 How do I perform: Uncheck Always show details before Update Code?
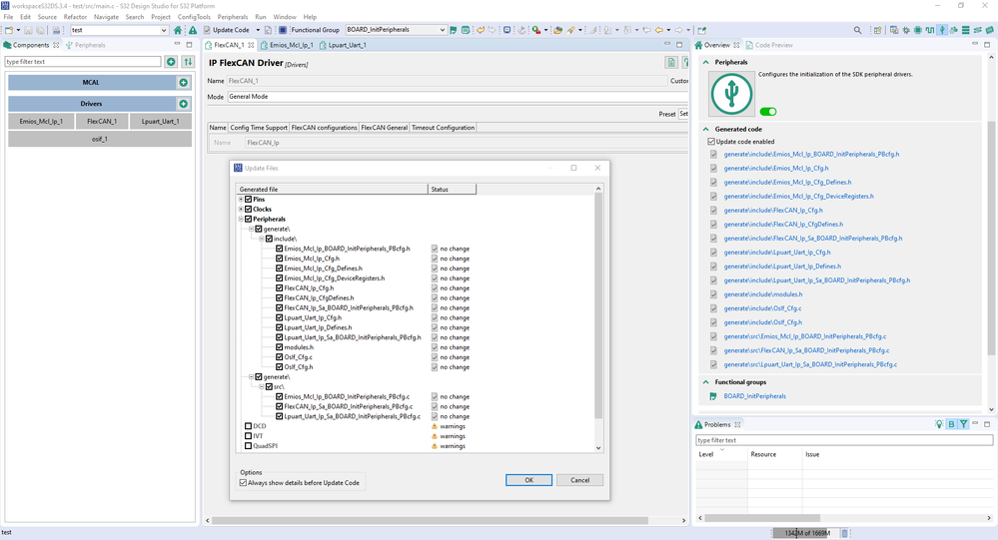[x=244, y=483]
